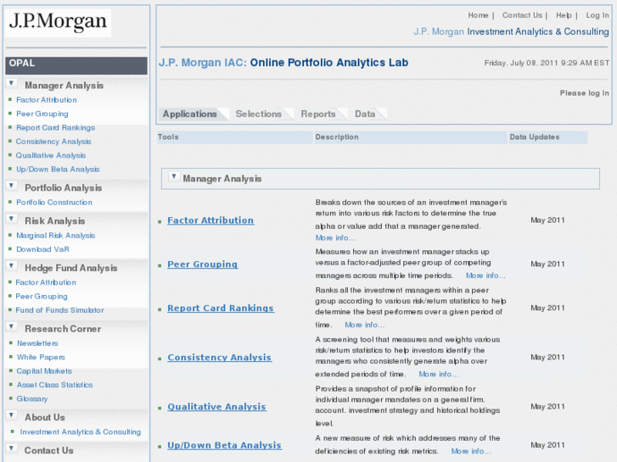Viewport: 617px width, 462px height.
Task: Collapse the Risk Analysis sidebar arrow
Action: [x=12, y=220]
